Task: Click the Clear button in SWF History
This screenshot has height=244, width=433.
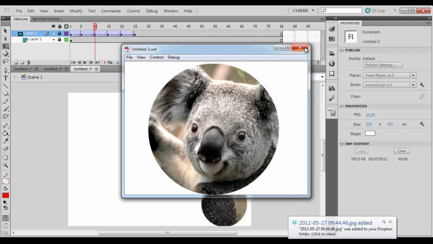Action: coord(402,151)
